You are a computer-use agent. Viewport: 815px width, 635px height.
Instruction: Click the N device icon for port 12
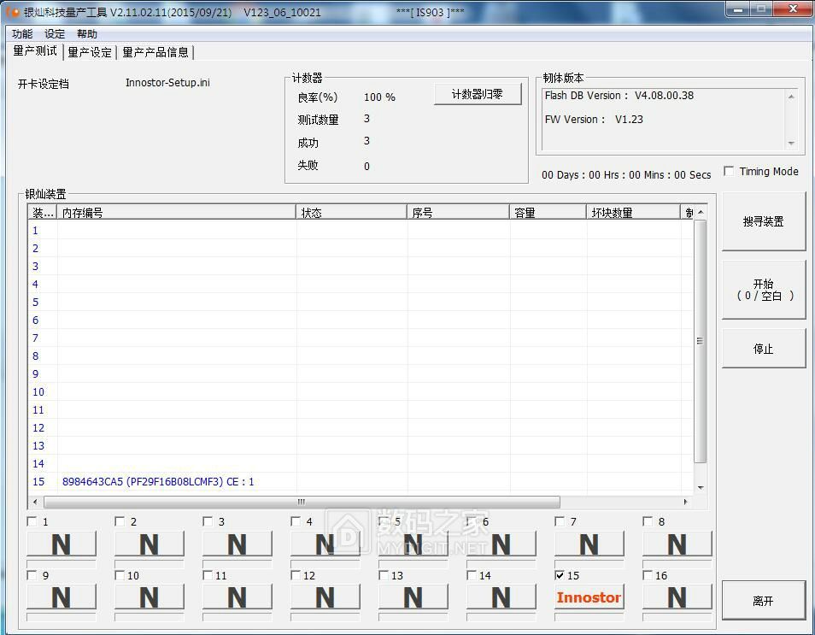325,597
